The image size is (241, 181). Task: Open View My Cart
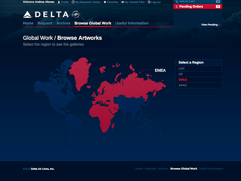187,2
